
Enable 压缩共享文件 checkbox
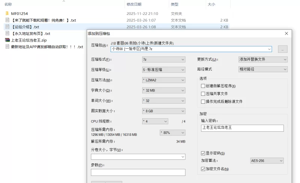point(203,94)
